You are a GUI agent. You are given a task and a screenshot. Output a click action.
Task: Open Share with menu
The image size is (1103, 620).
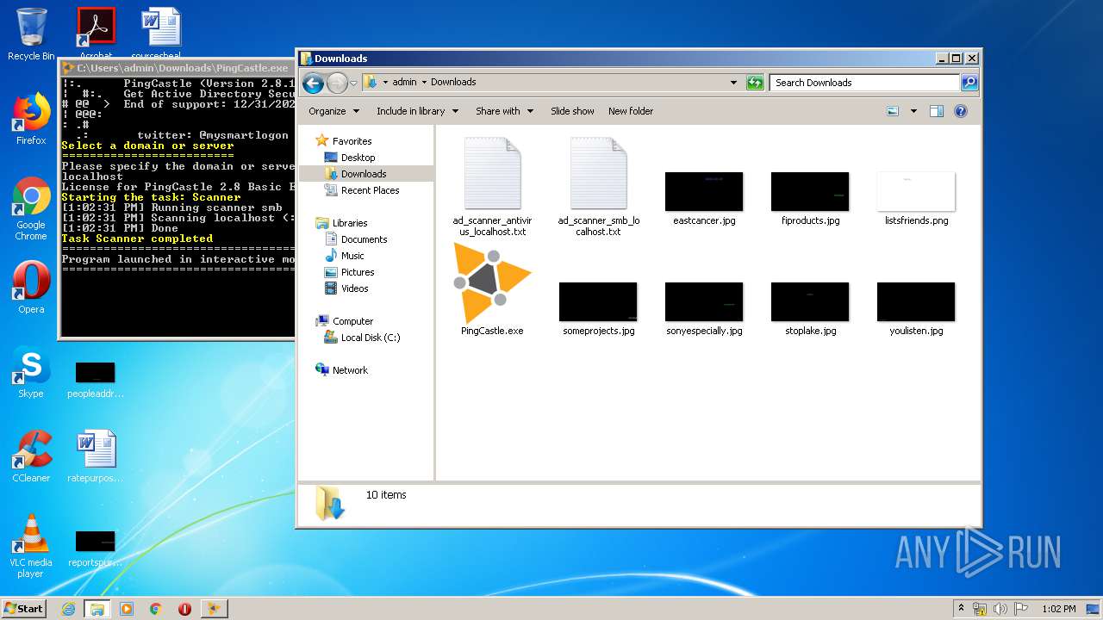point(504,111)
